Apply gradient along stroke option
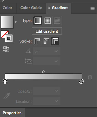The height and width of the screenshot is (117, 97). (x=46, y=41)
